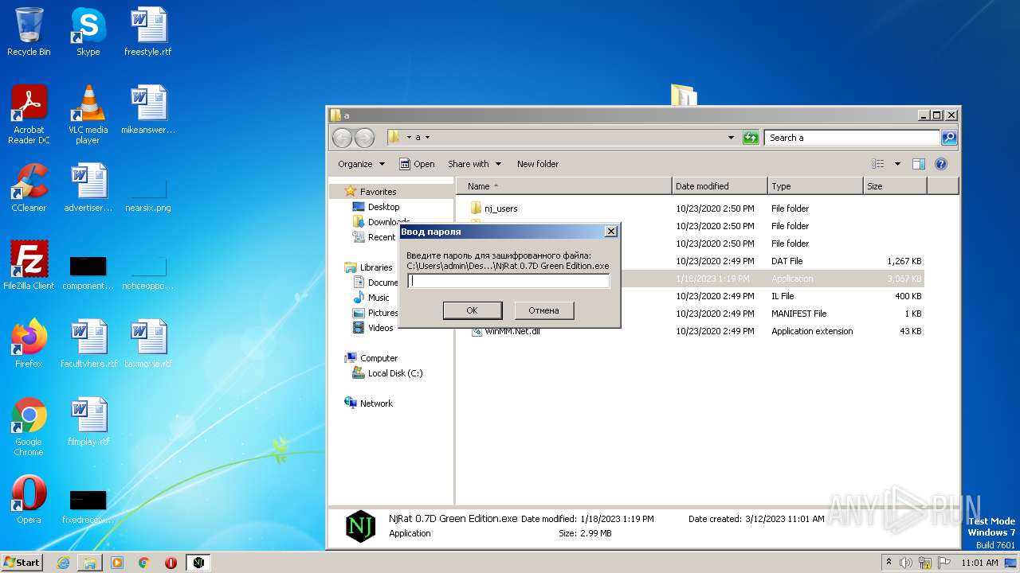Expand the 'a' breadcrumb arrow in address bar
This screenshot has height=573, width=1020.
(x=427, y=138)
